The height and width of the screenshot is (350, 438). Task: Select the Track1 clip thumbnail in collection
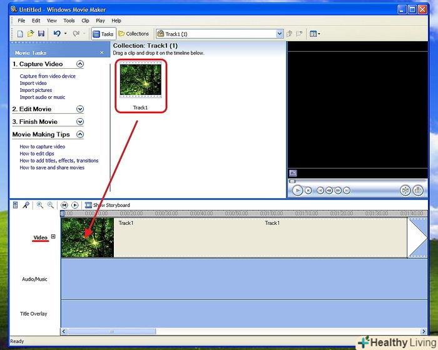[141, 79]
